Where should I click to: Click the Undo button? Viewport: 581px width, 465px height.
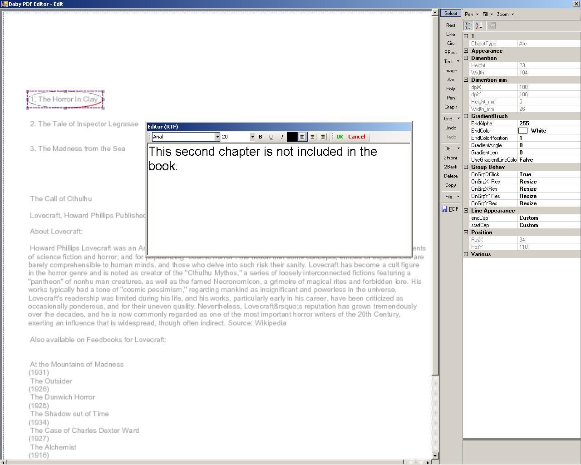pos(451,128)
